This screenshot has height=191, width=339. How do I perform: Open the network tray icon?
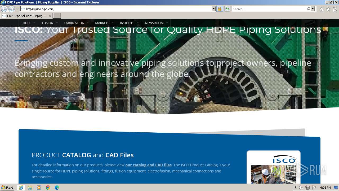pos(307,188)
